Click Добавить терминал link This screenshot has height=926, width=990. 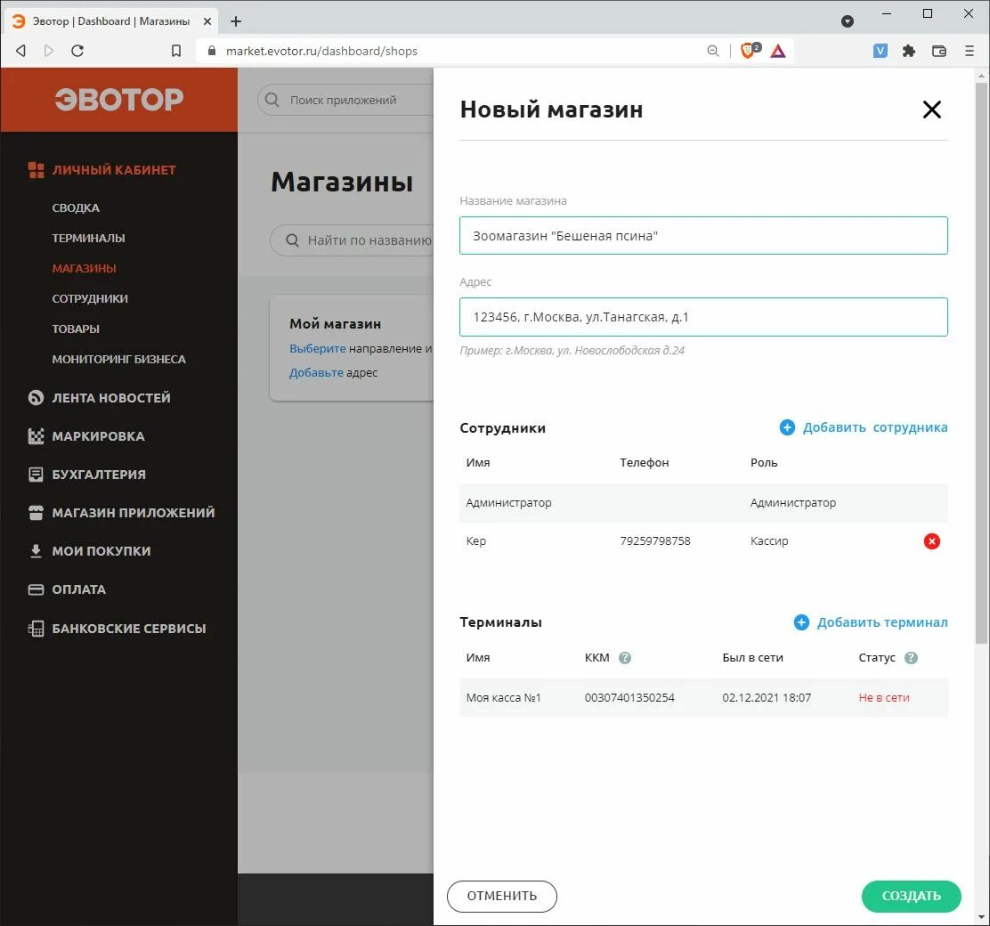882,622
